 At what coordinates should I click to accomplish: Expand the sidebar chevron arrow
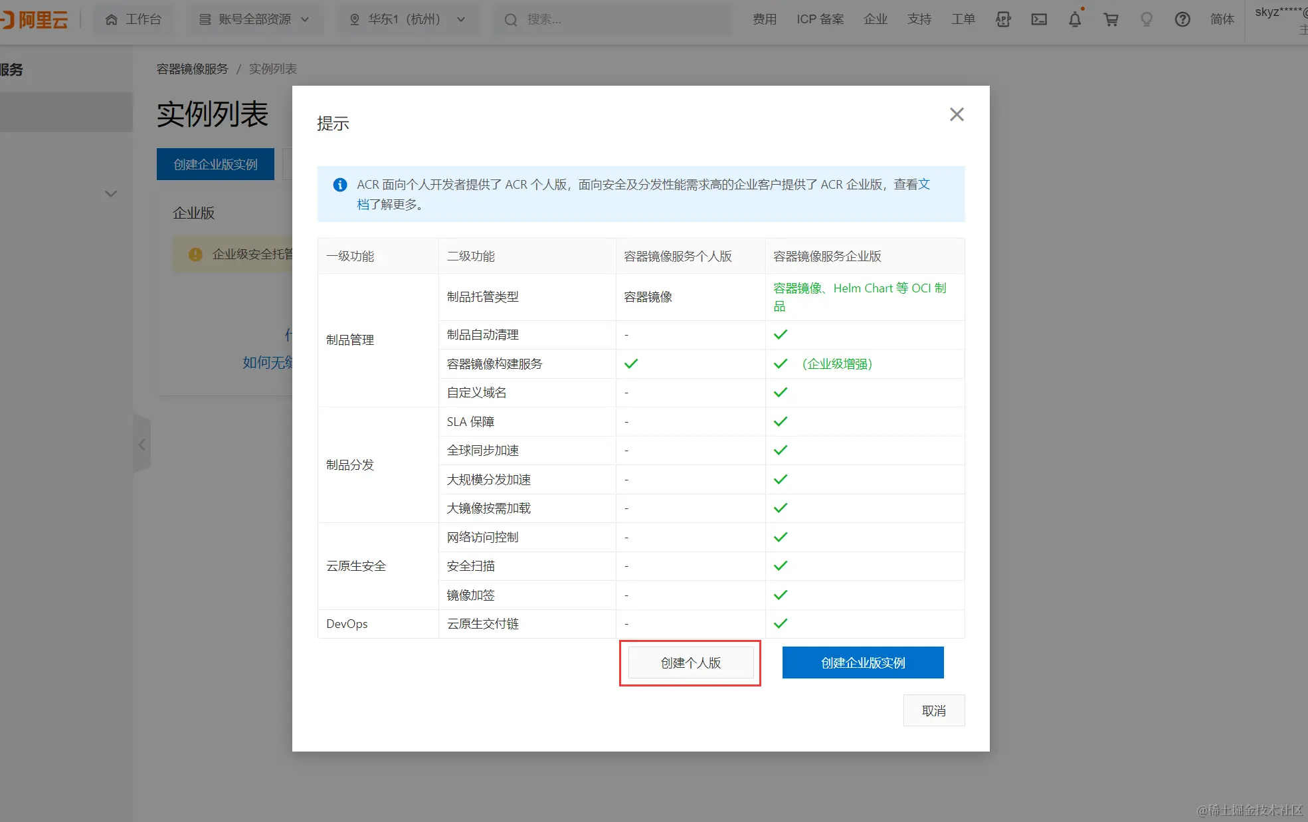click(111, 194)
